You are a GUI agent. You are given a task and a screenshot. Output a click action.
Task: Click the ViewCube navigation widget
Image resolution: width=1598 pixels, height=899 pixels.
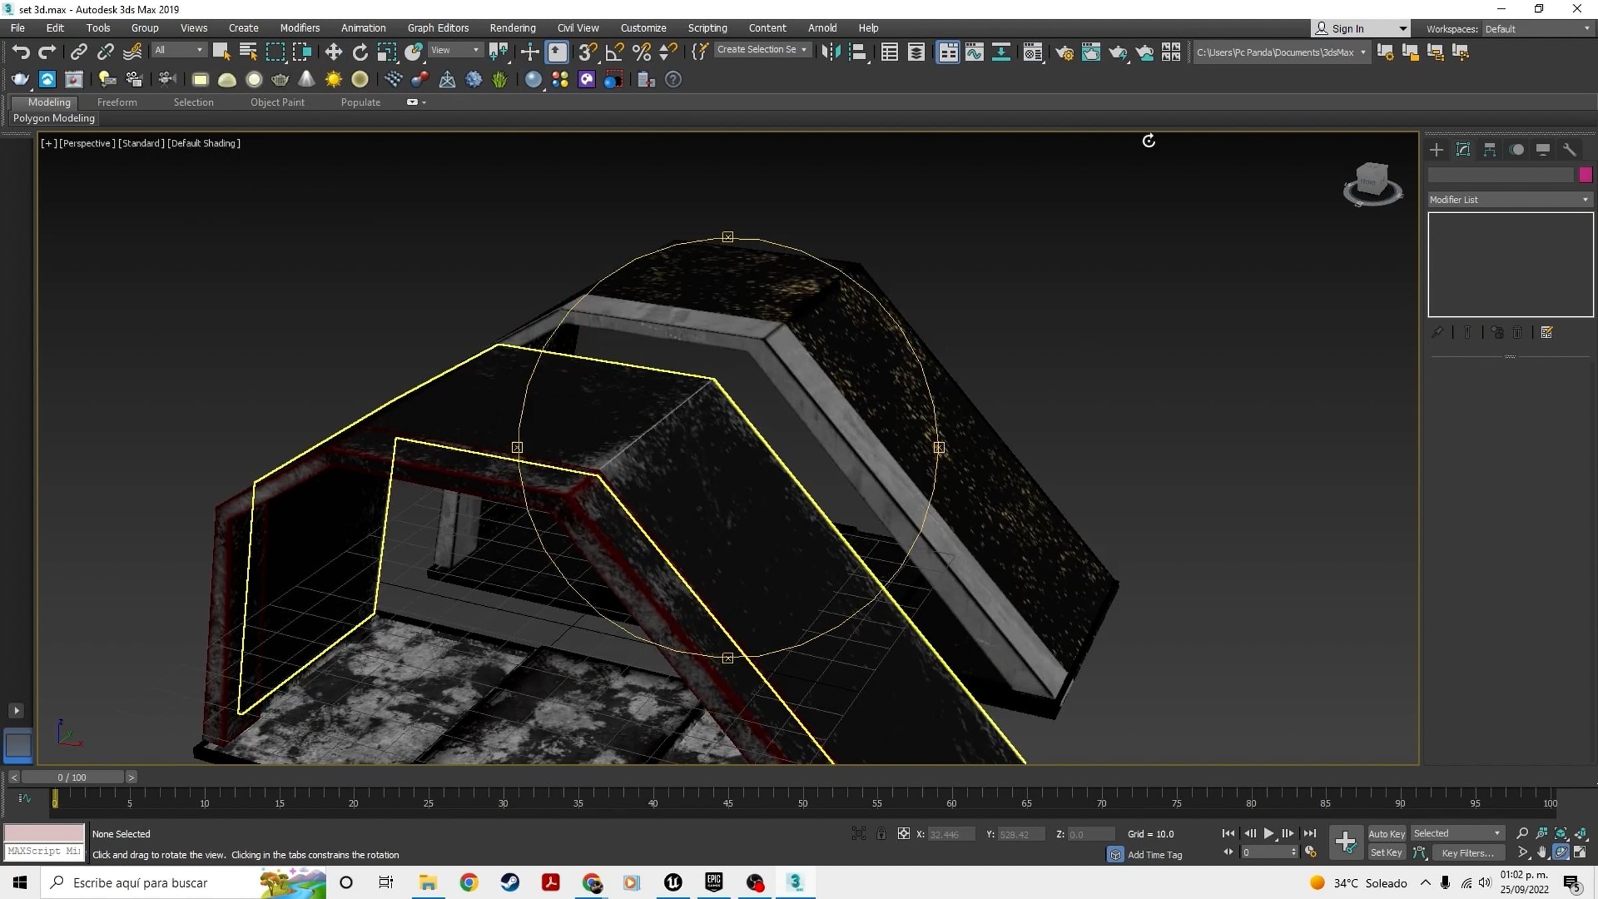point(1373,184)
